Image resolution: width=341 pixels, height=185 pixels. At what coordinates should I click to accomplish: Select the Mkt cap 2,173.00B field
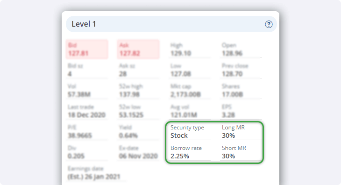click(x=190, y=91)
